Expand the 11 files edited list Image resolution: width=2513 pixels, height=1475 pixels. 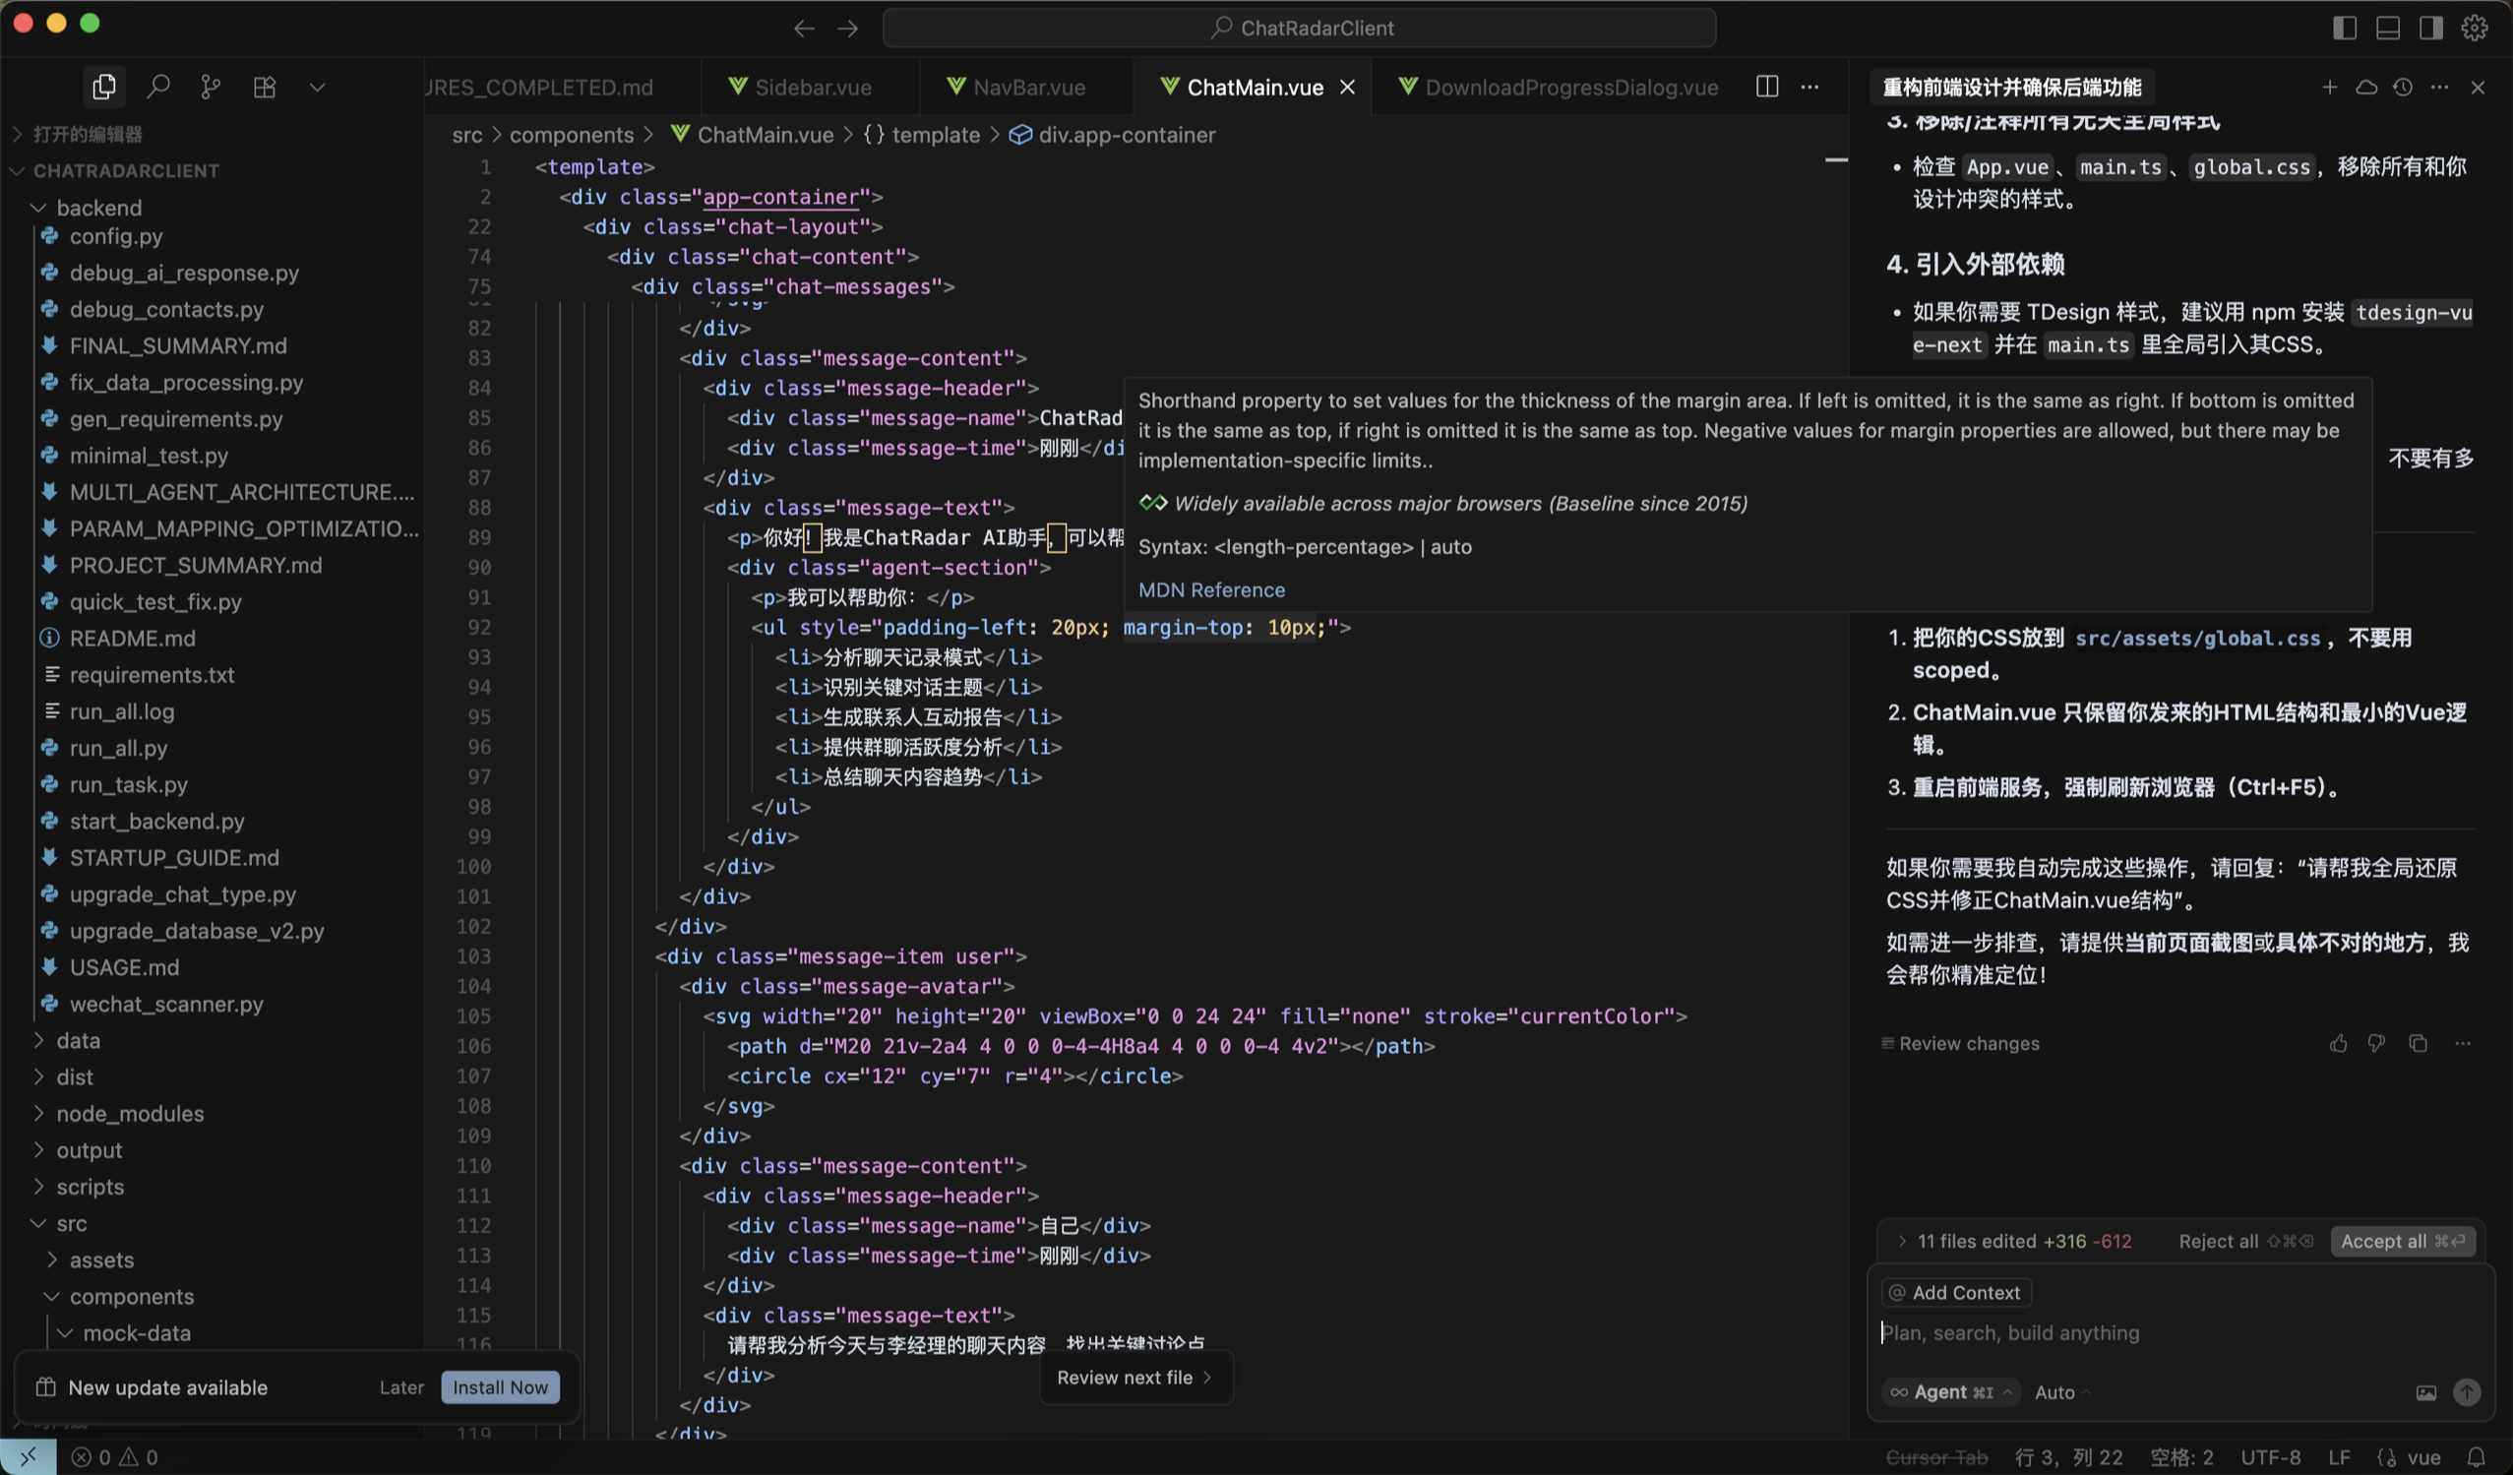pyautogui.click(x=2012, y=1241)
